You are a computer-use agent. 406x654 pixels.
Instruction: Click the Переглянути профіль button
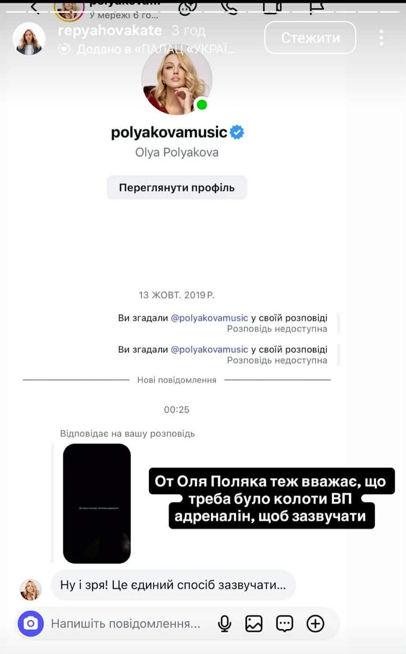click(x=177, y=188)
